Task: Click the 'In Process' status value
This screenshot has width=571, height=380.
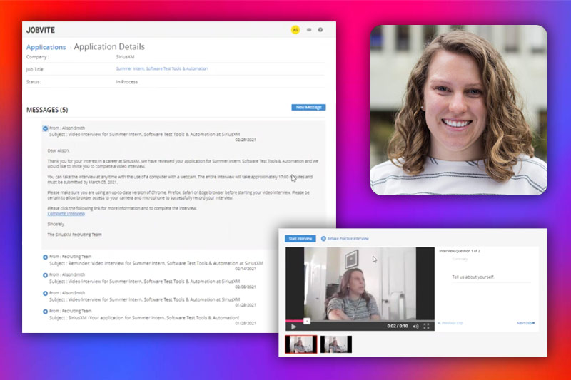Action: (x=127, y=82)
